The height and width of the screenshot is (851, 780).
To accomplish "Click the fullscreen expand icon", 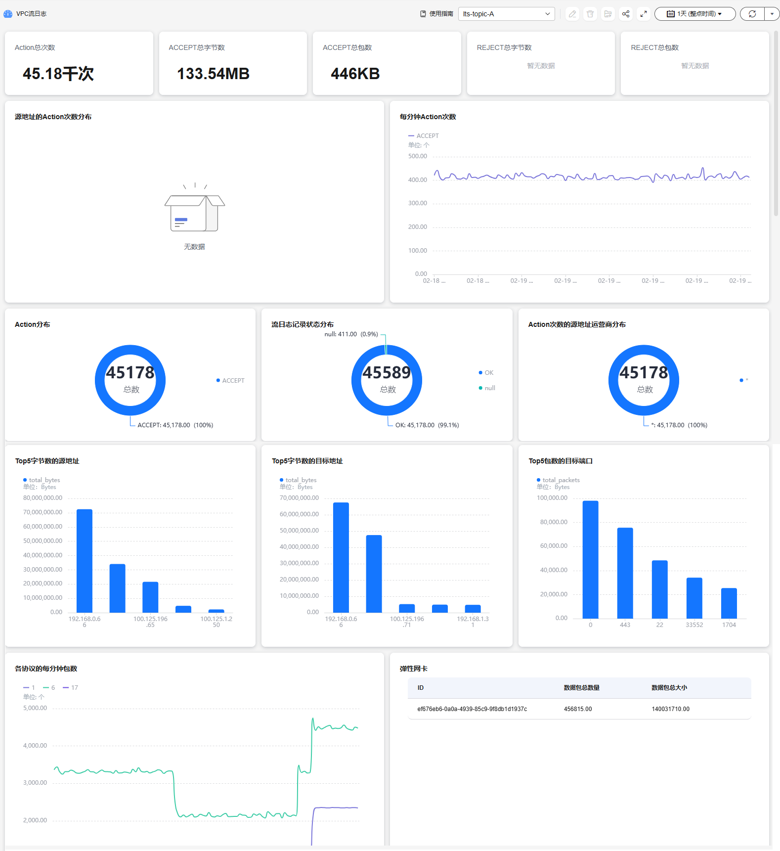I will 644,14.
